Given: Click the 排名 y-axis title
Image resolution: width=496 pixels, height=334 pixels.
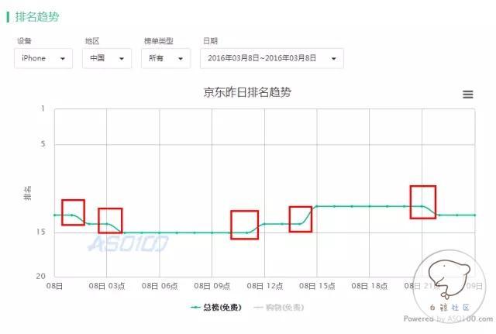Looking at the screenshot, I should pyautogui.click(x=27, y=193).
